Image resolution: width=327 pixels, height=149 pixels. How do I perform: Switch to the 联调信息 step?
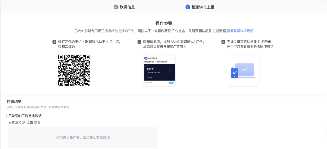(x=127, y=7)
